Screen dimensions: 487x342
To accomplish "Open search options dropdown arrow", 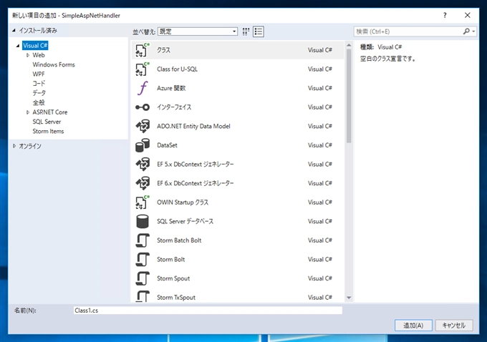I will click(x=473, y=31).
